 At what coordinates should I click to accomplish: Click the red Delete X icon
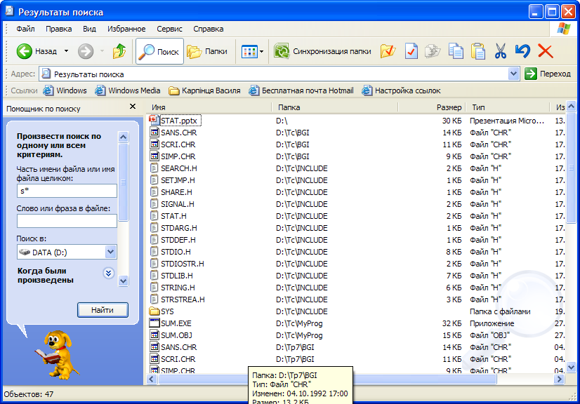[545, 51]
